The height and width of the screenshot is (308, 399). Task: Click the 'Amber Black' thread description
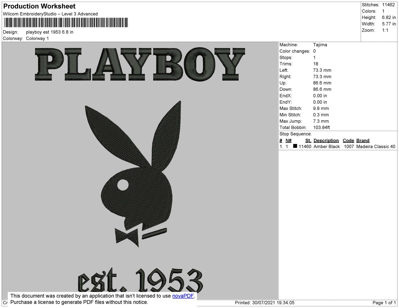coord(327,146)
